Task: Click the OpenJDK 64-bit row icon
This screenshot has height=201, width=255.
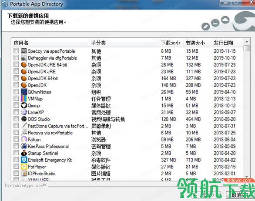Action: pyautogui.click(x=24, y=78)
